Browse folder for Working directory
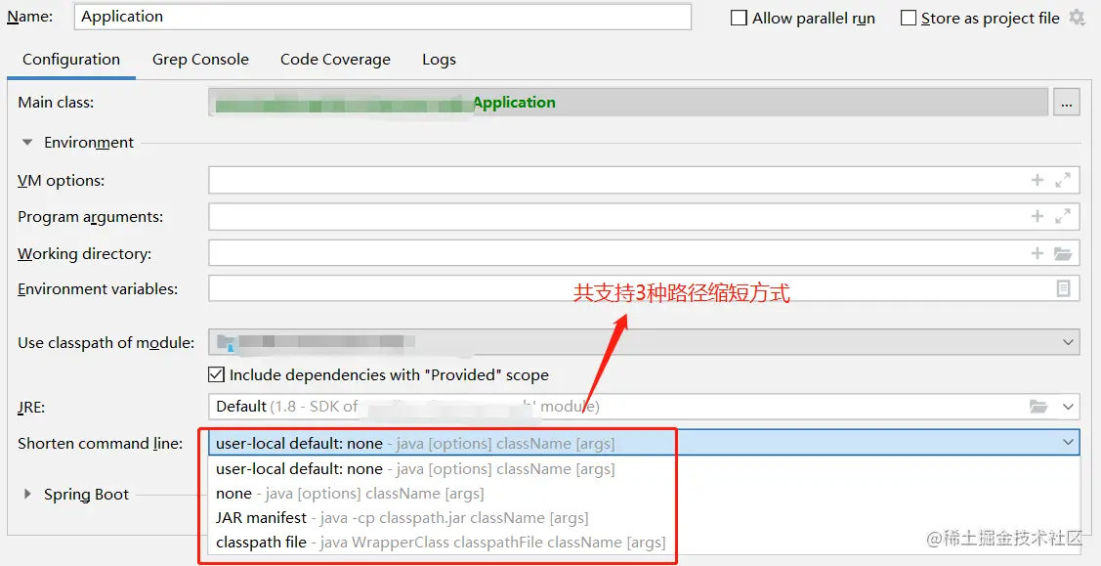Image resolution: width=1101 pixels, height=566 pixels. 1063,253
